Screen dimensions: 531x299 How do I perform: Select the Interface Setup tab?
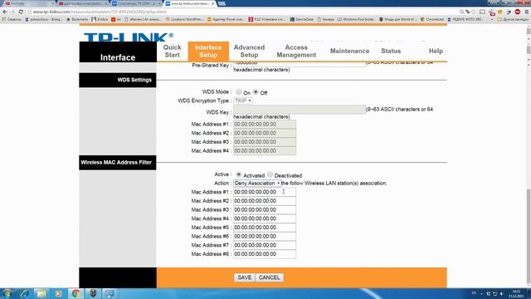pyautogui.click(x=208, y=51)
